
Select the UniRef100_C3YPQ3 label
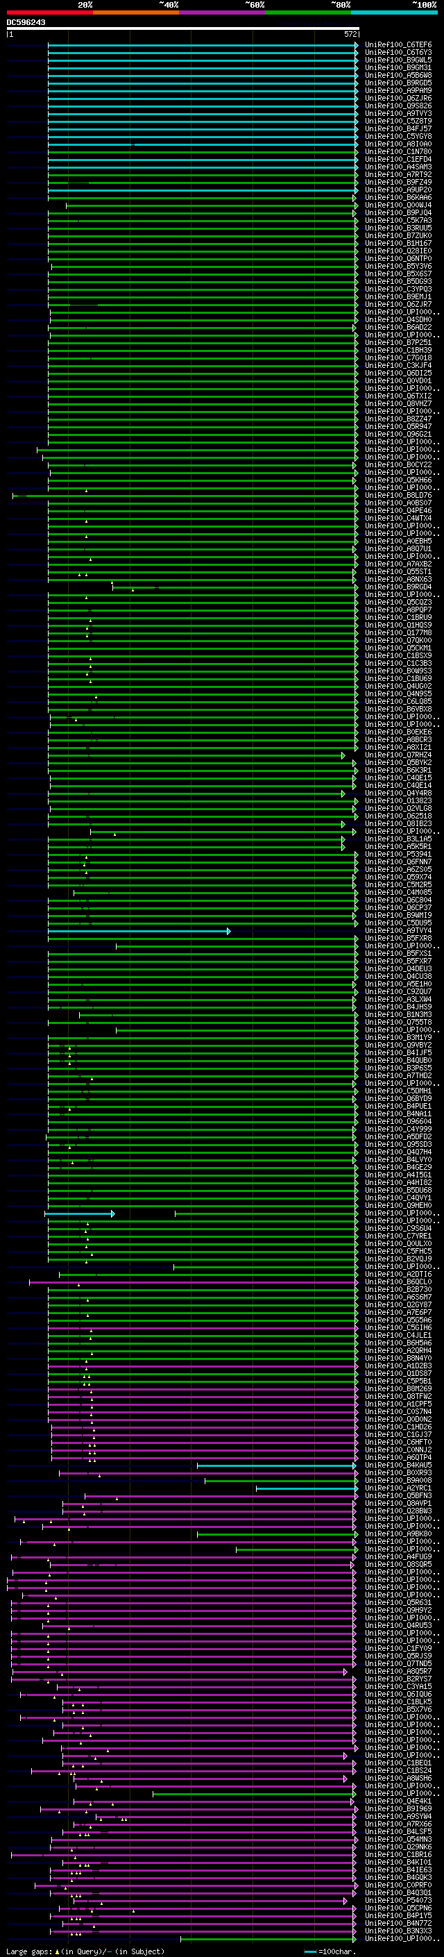coord(398,289)
